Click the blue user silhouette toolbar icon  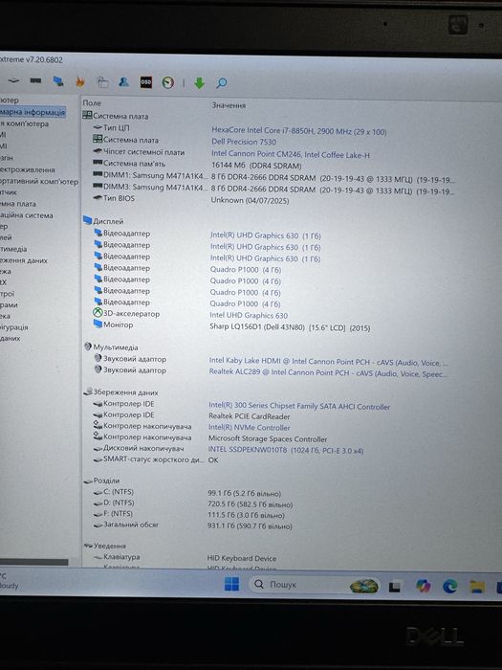coord(123,81)
